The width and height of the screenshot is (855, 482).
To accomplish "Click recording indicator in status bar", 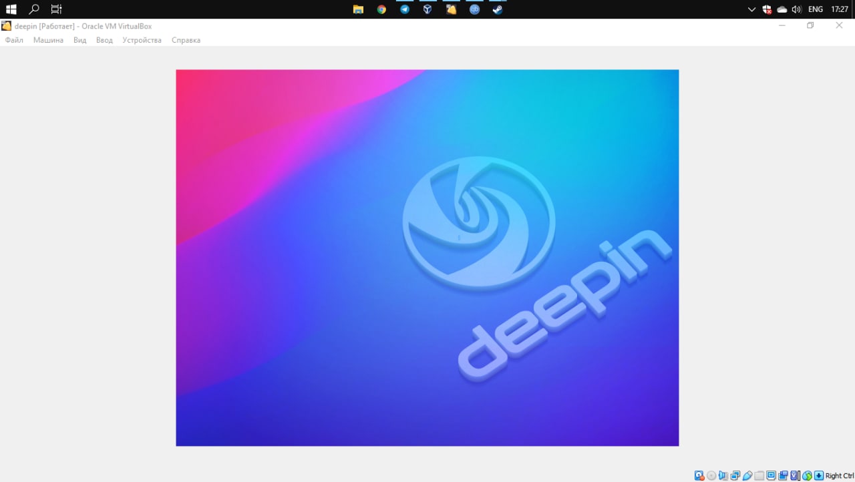I will tap(783, 475).
